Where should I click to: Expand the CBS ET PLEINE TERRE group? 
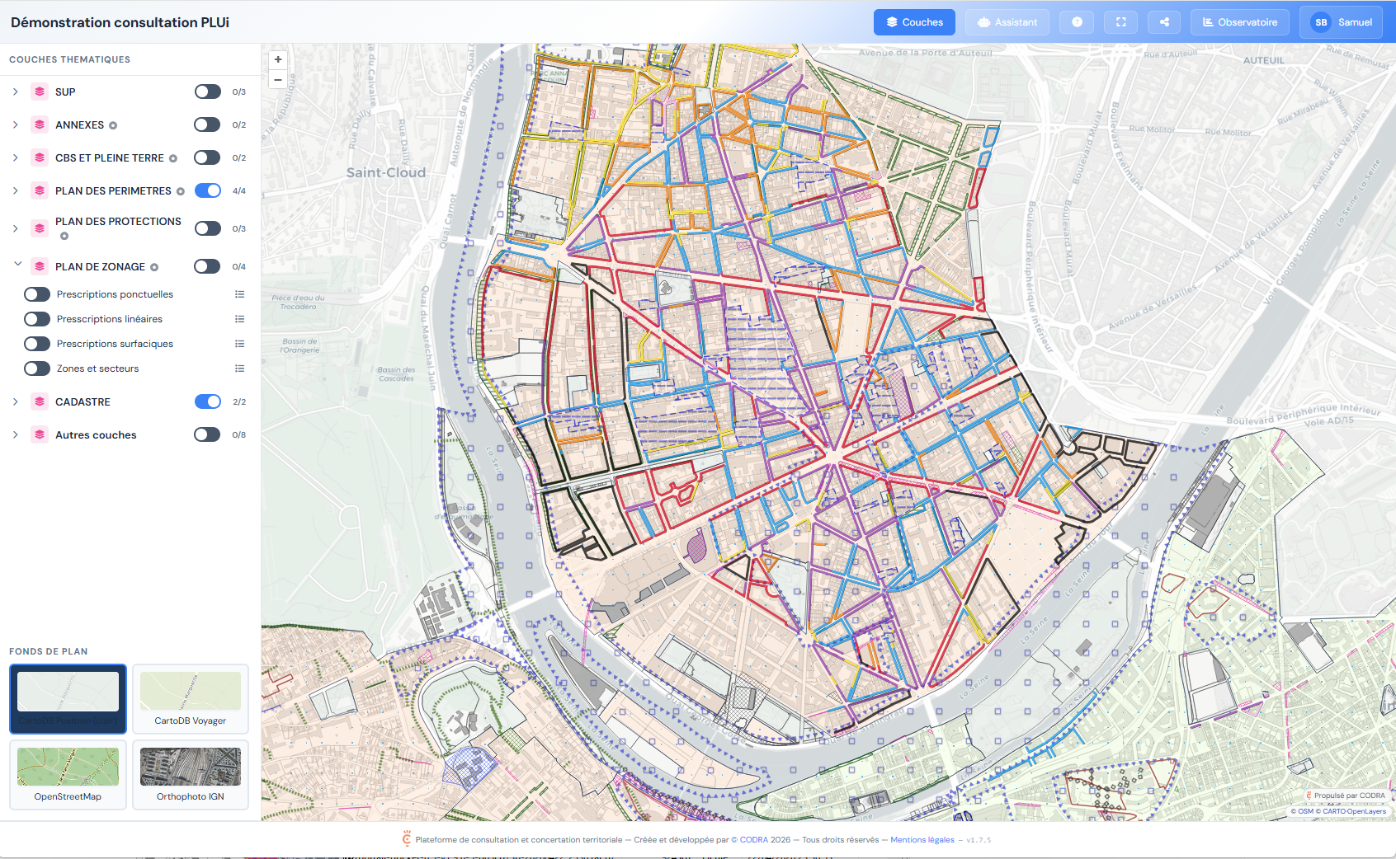(x=16, y=157)
